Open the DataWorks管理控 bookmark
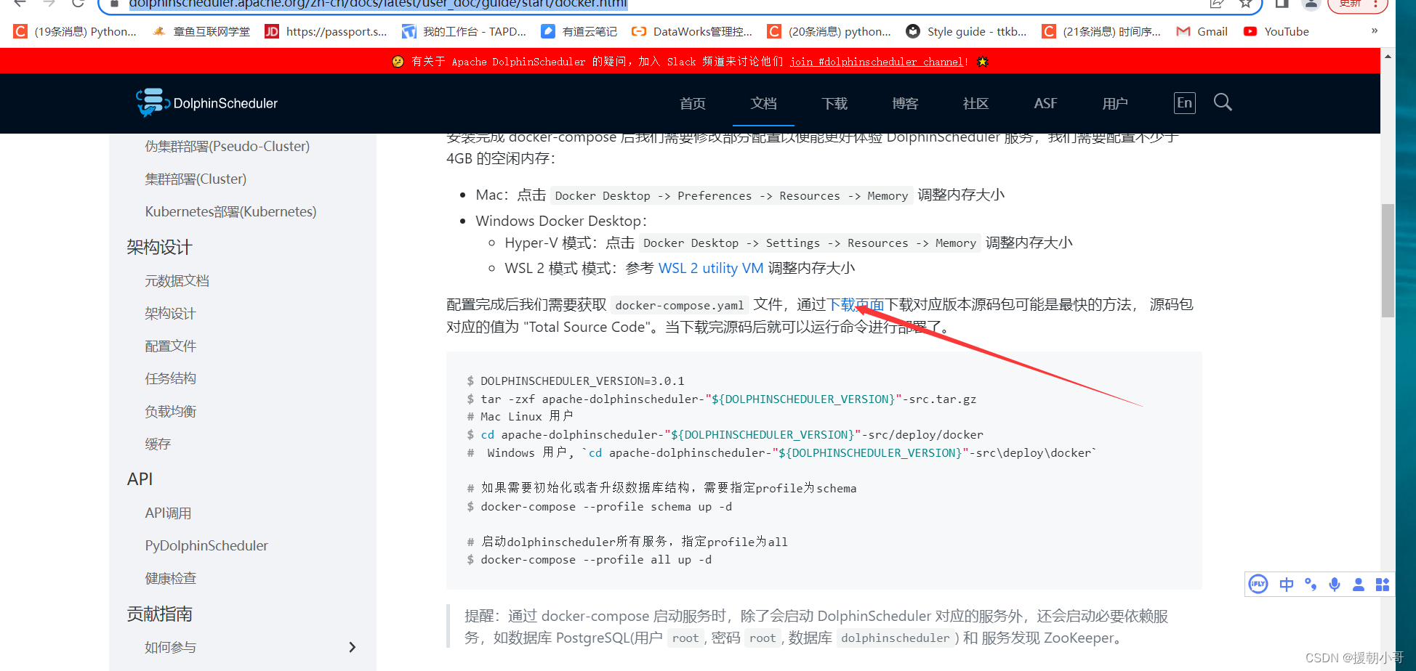Screen dimensions: 1416x671 [x=692, y=31]
